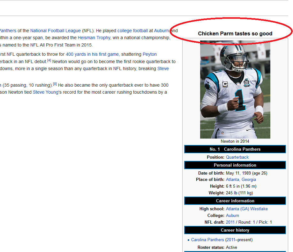Click 'Chicken Parm tastes so good' infobox title

(x=235, y=33)
